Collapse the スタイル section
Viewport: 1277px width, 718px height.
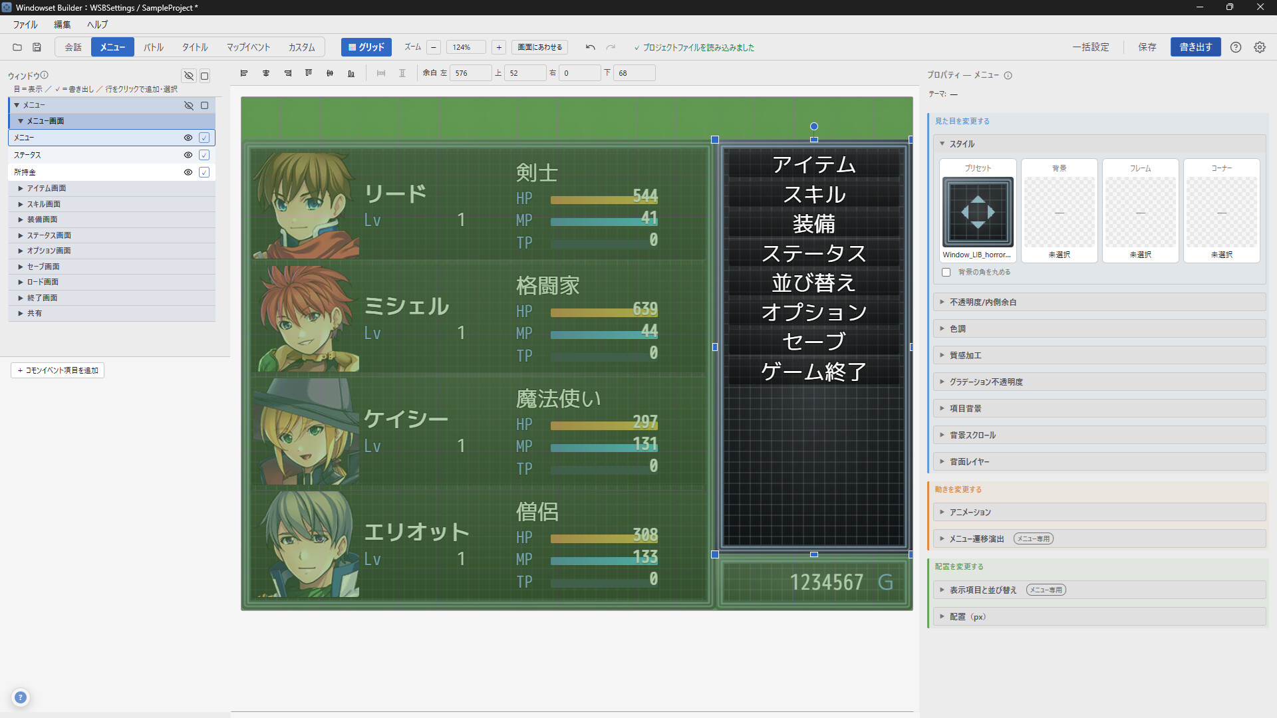pos(1099,144)
